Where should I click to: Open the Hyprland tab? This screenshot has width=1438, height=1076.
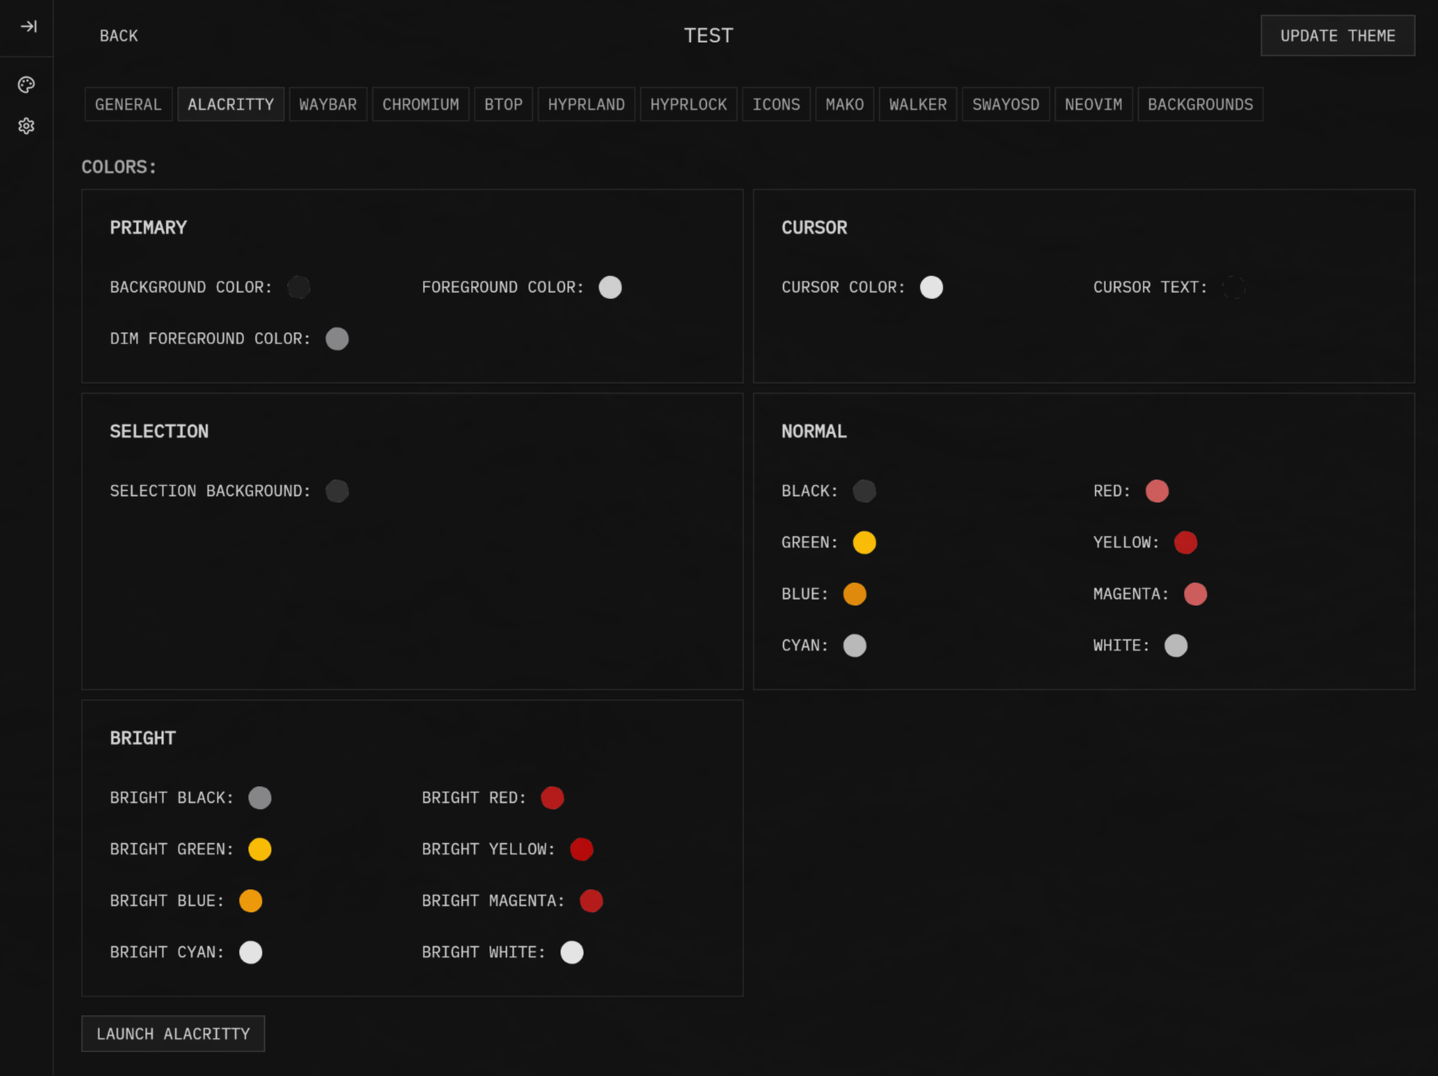point(586,105)
